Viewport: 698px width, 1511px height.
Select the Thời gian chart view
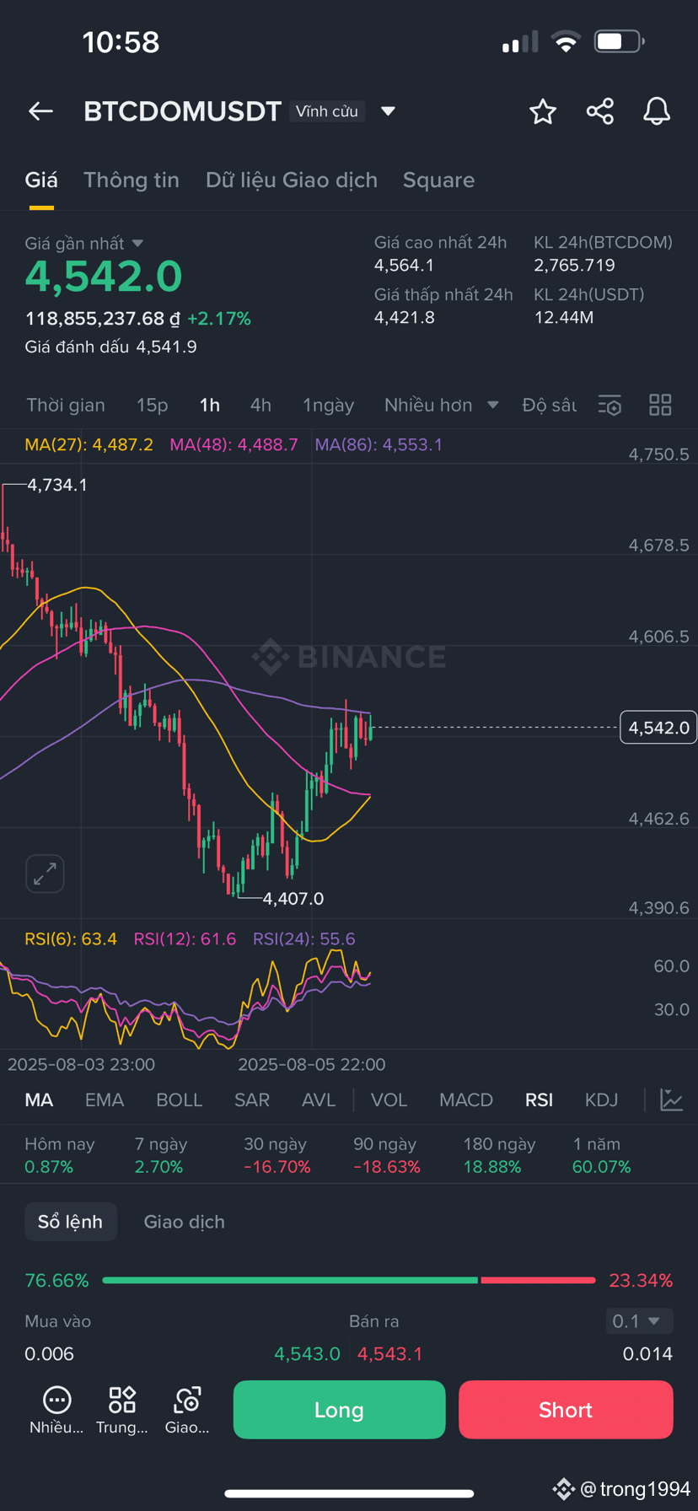coord(66,406)
